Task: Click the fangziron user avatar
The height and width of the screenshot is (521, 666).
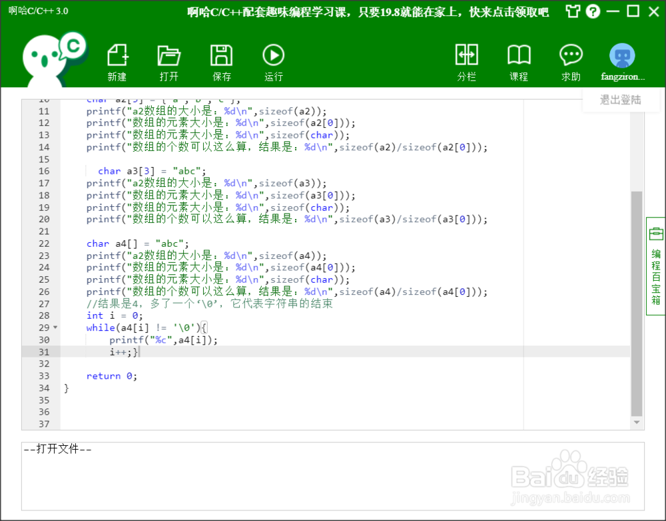Action: 622,56
